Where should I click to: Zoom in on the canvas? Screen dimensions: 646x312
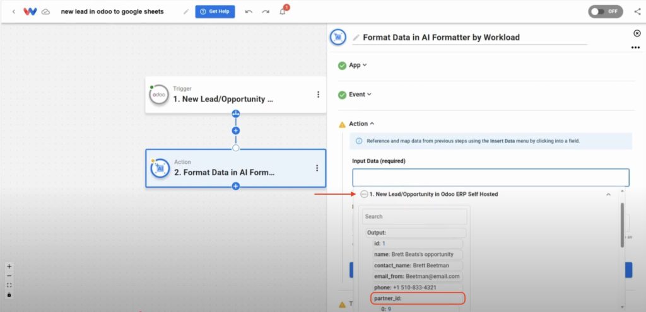coord(9,267)
